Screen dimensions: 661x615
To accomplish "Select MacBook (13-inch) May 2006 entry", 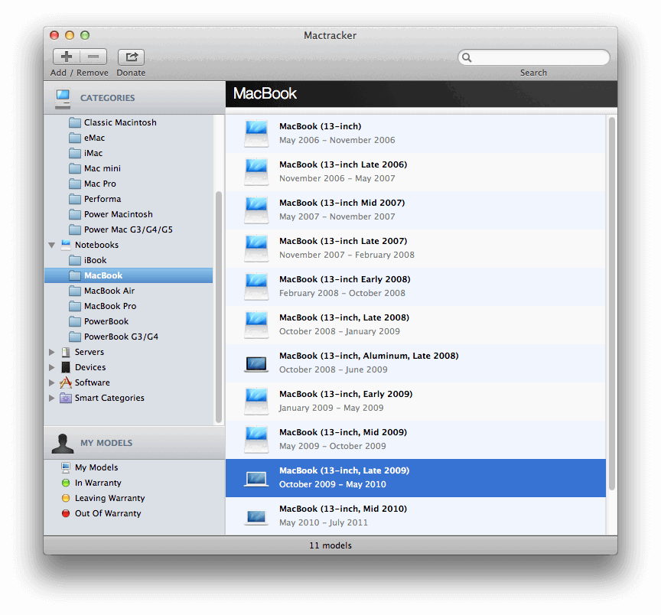I will click(415, 134).
